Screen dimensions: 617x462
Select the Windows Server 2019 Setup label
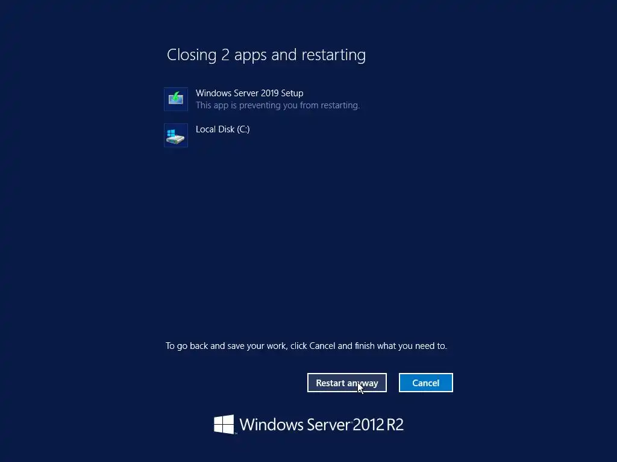(x=249, y=93)
